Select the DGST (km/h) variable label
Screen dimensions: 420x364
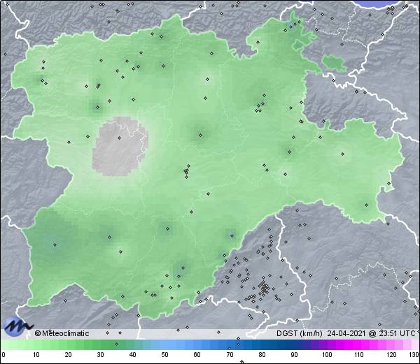coord(300,333)
